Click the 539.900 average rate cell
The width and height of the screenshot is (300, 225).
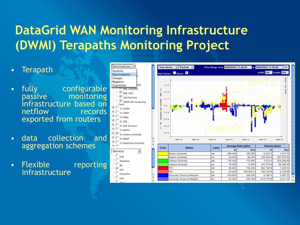(229, 175)
